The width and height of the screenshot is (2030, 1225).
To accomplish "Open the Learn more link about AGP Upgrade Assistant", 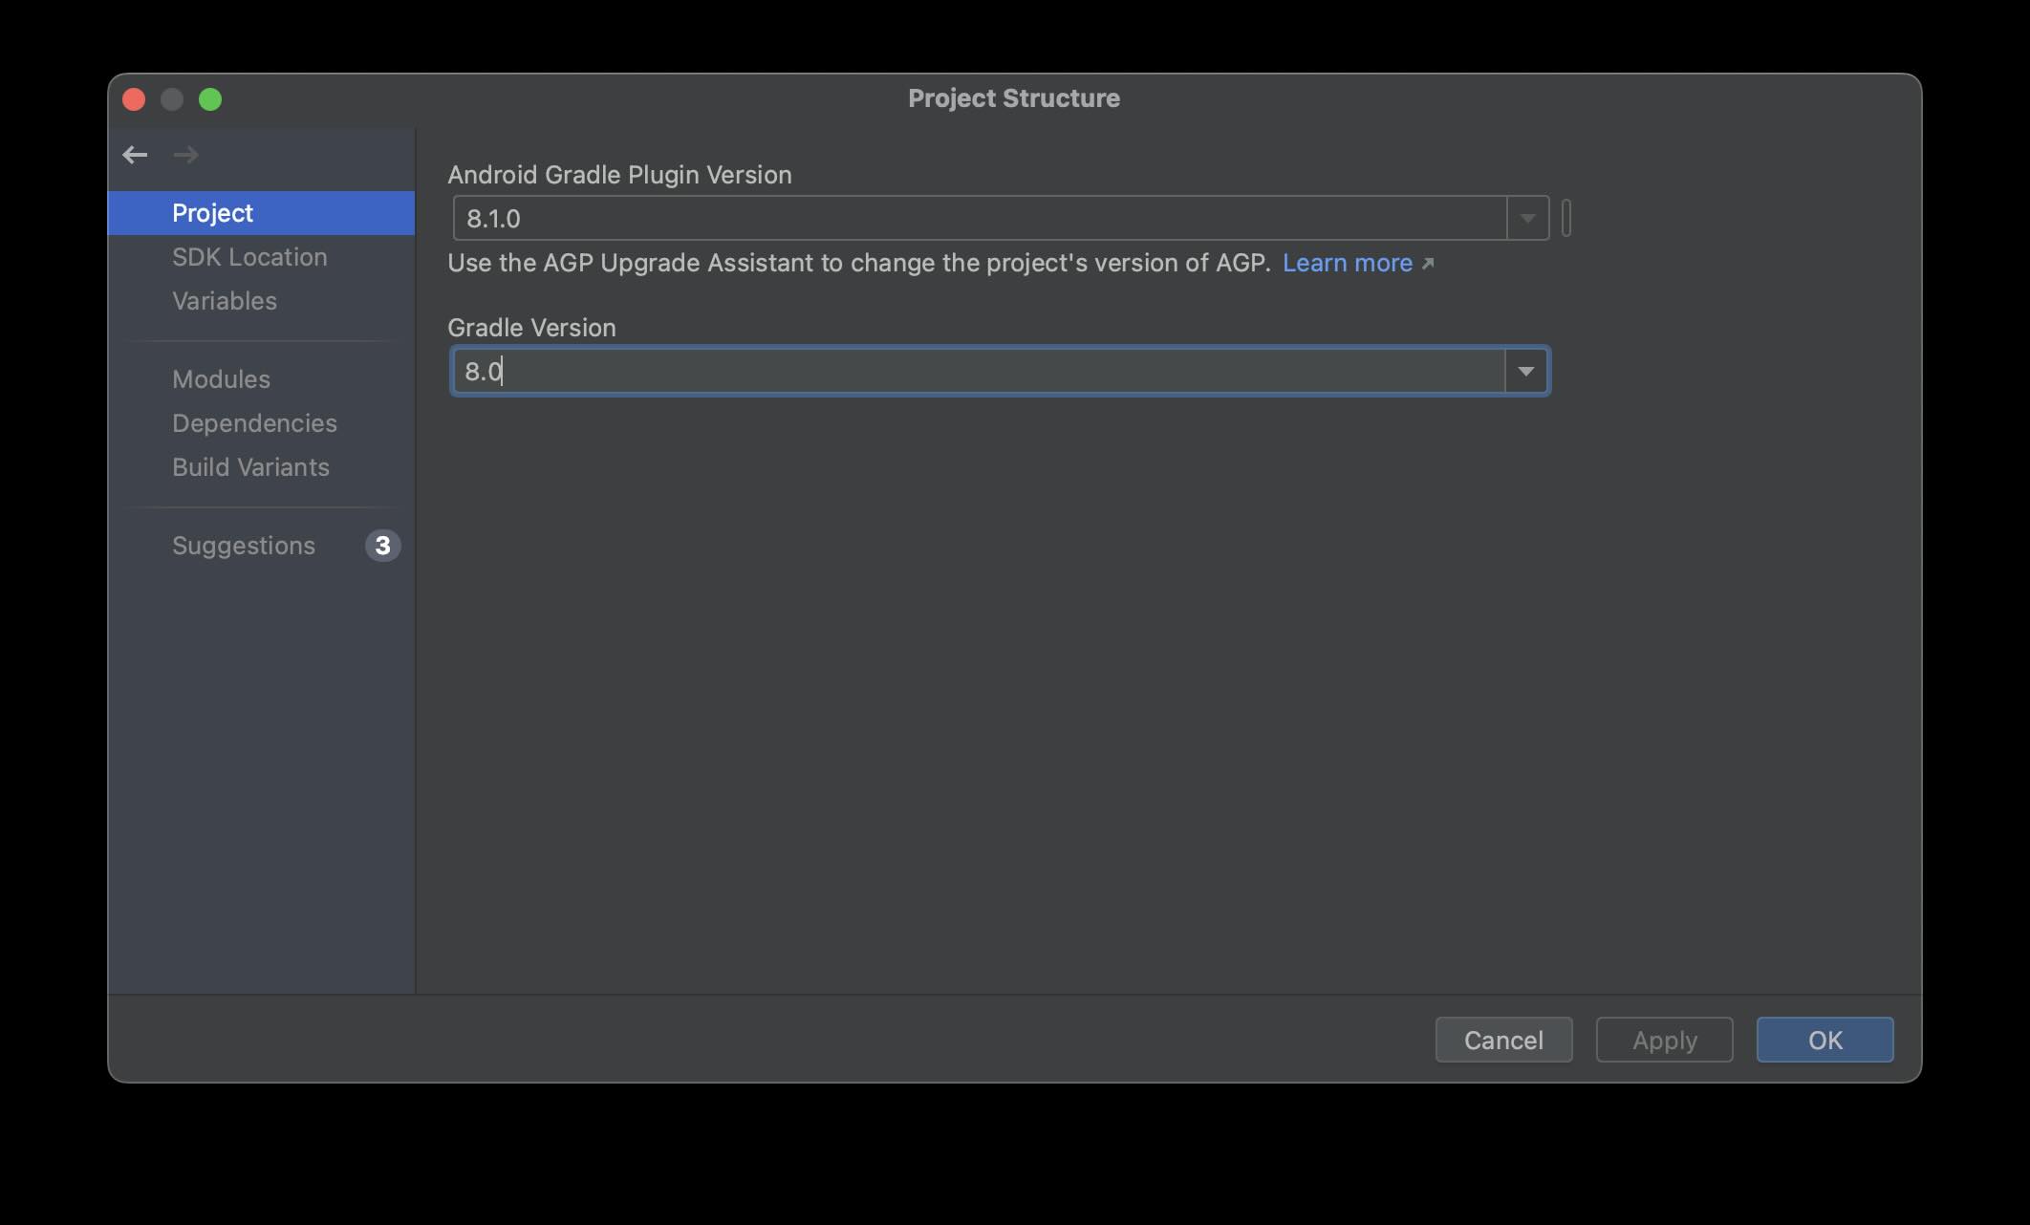I will point(1348,263).
